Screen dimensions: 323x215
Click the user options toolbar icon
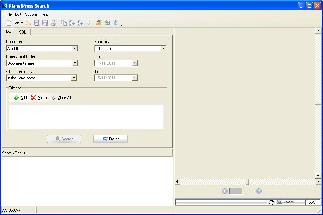[99, 23]
